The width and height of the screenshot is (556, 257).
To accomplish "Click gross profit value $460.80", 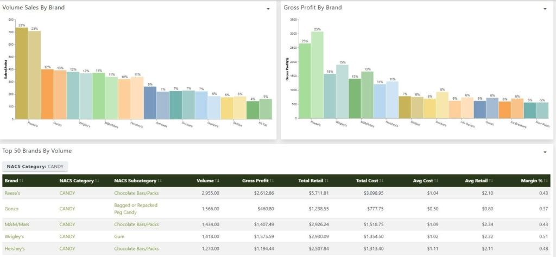I will 266,209.
